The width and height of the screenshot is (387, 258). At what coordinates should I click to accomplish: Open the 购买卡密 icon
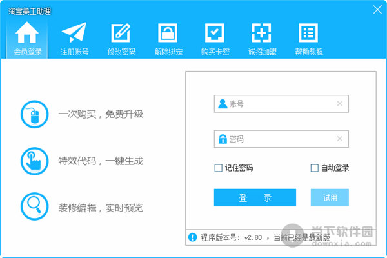214,34
